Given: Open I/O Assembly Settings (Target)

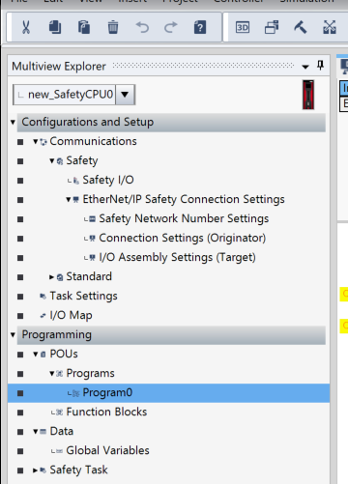Looking at the screenshot, I should click(177, 257).
